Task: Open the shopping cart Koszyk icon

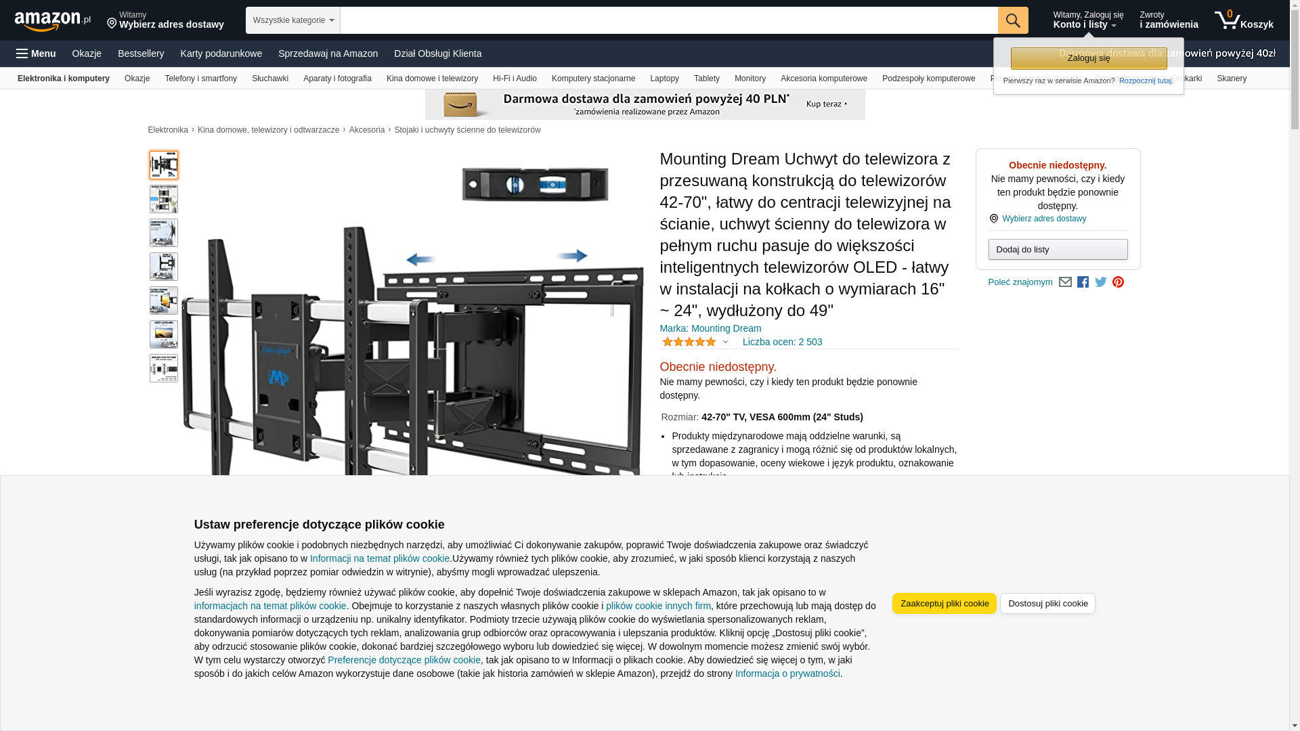Action: point(1243,20)
